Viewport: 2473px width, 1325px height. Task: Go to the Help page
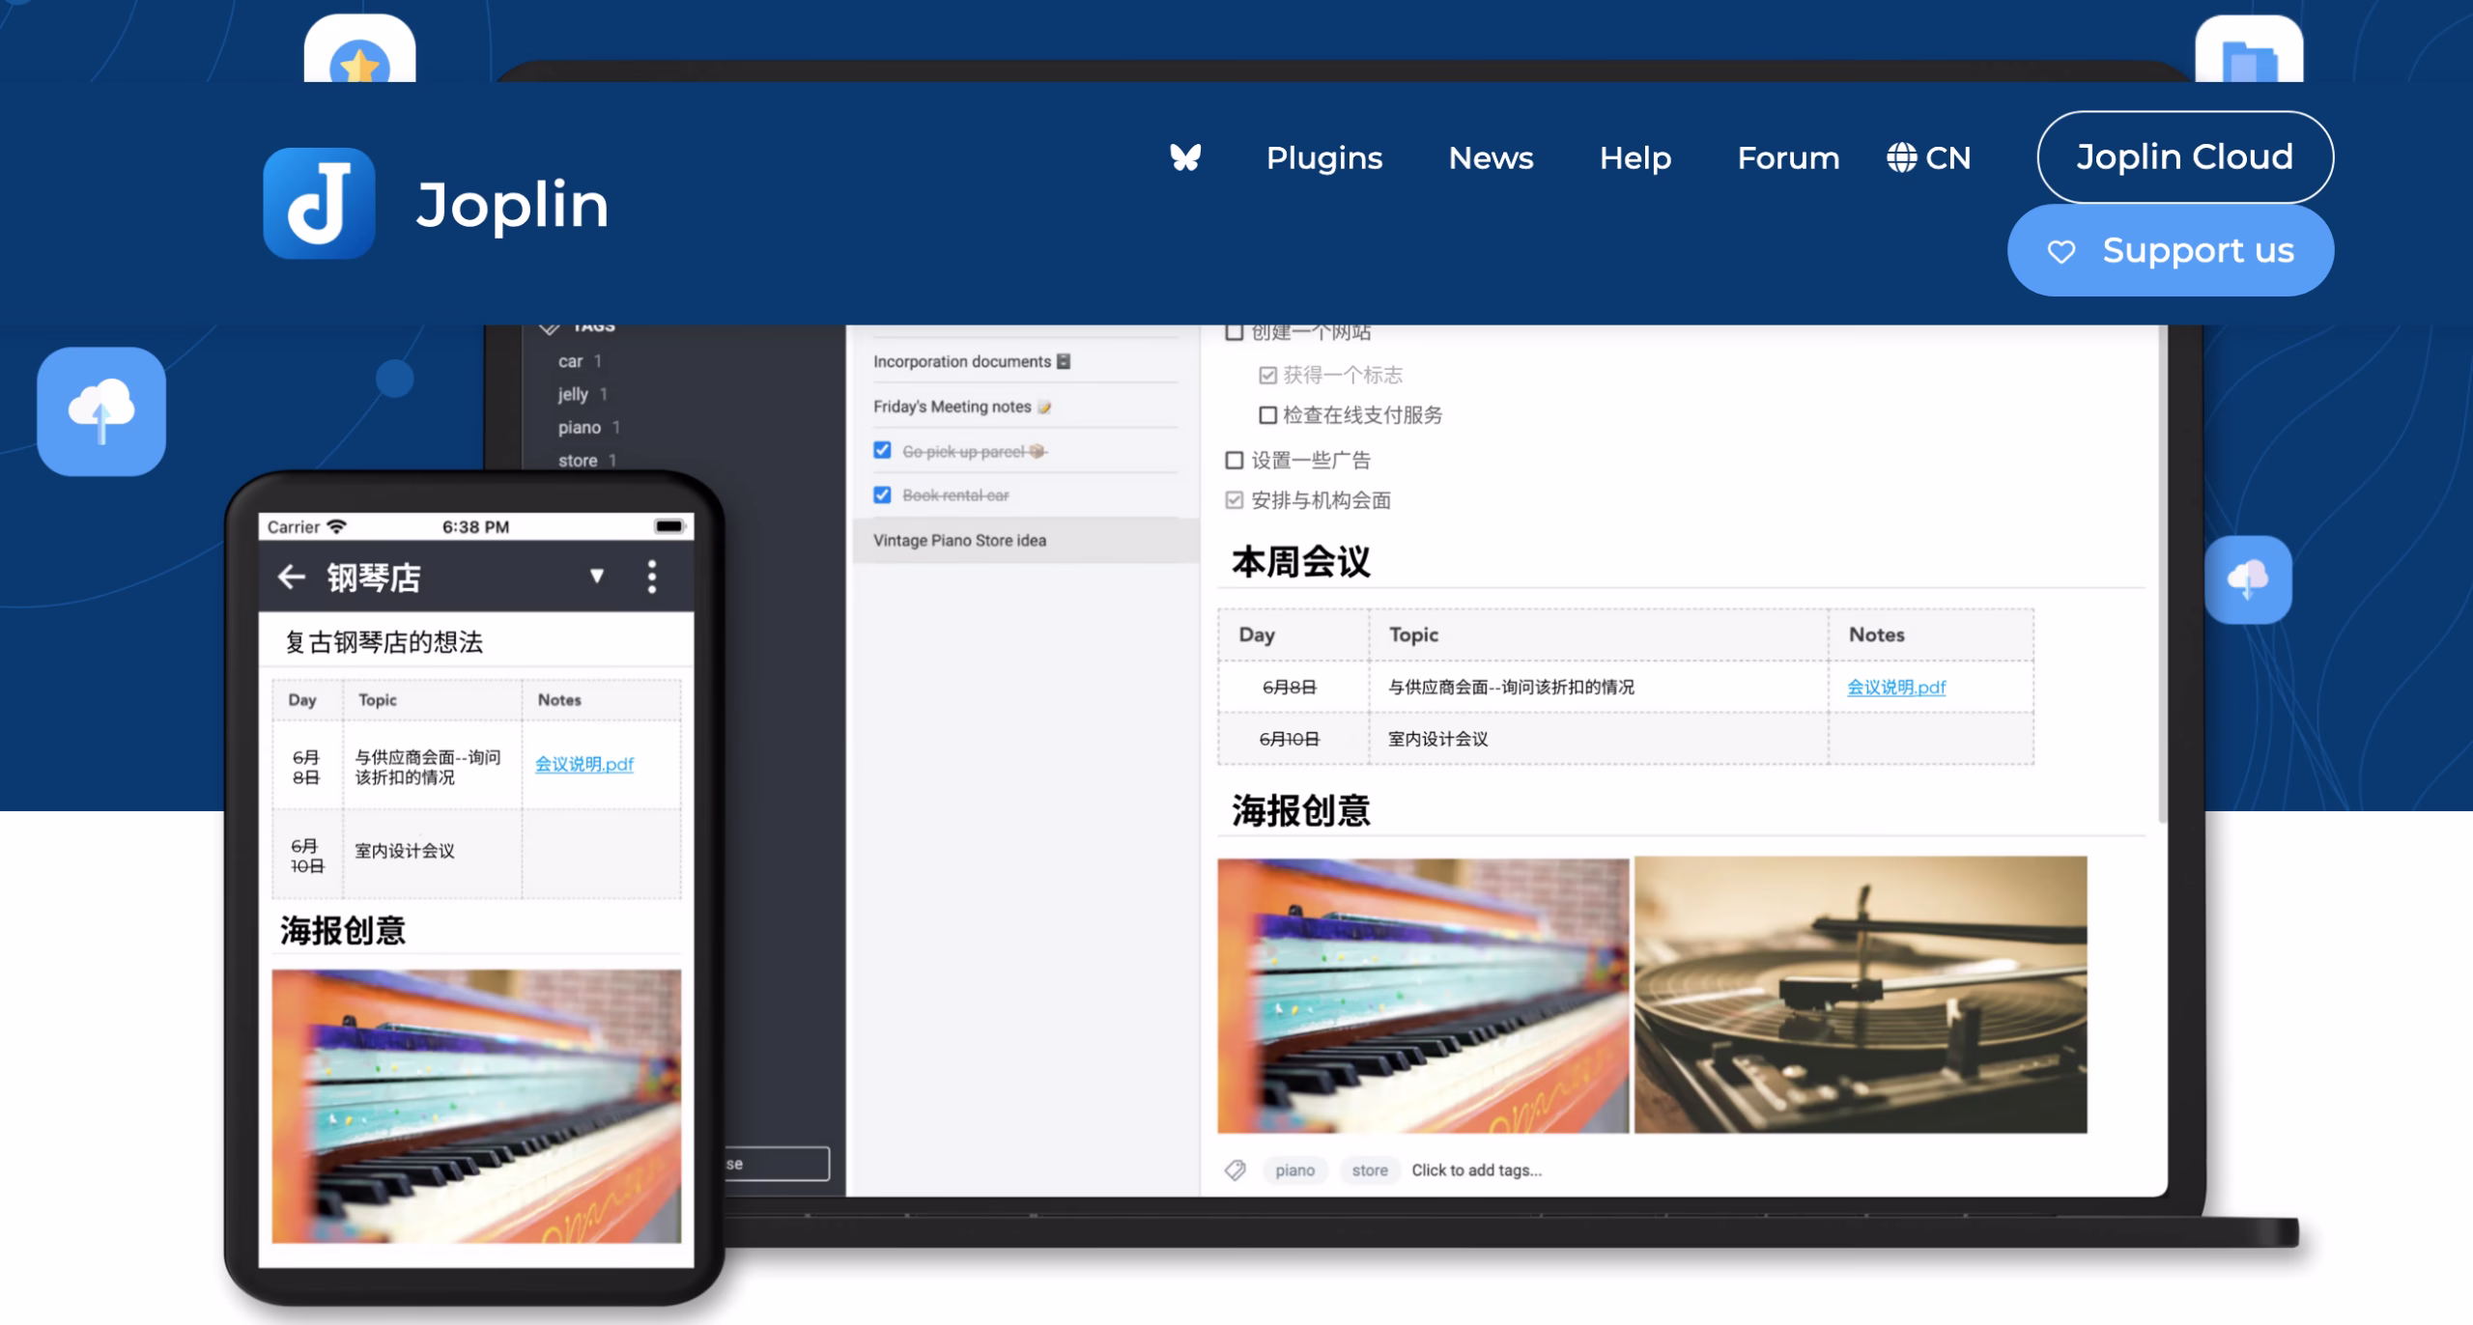coord(1634,157)
